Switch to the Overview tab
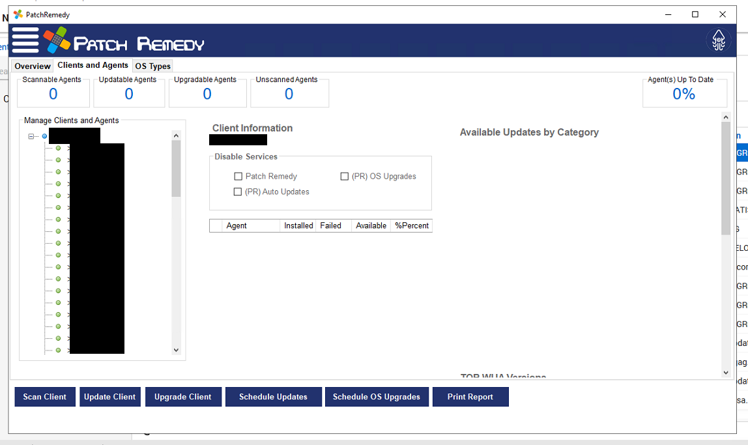This screenshot has height=445, width=748. click(32, 66)
